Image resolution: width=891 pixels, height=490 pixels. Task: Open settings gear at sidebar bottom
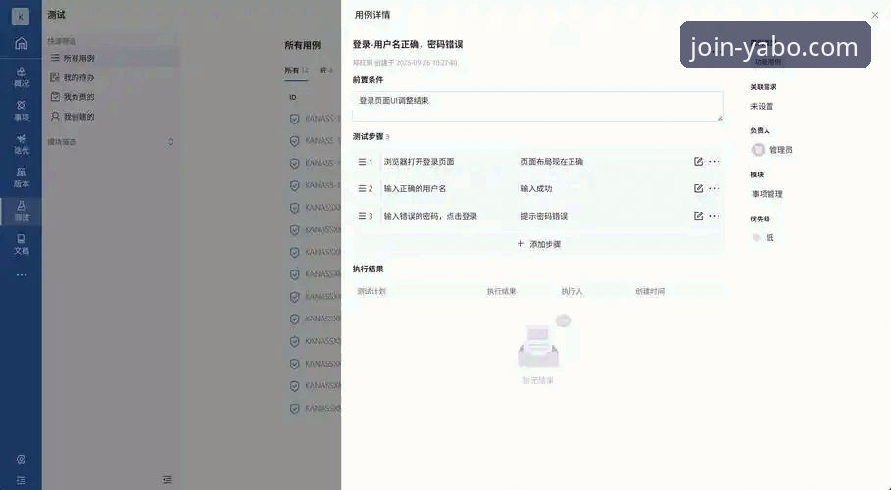21,459
